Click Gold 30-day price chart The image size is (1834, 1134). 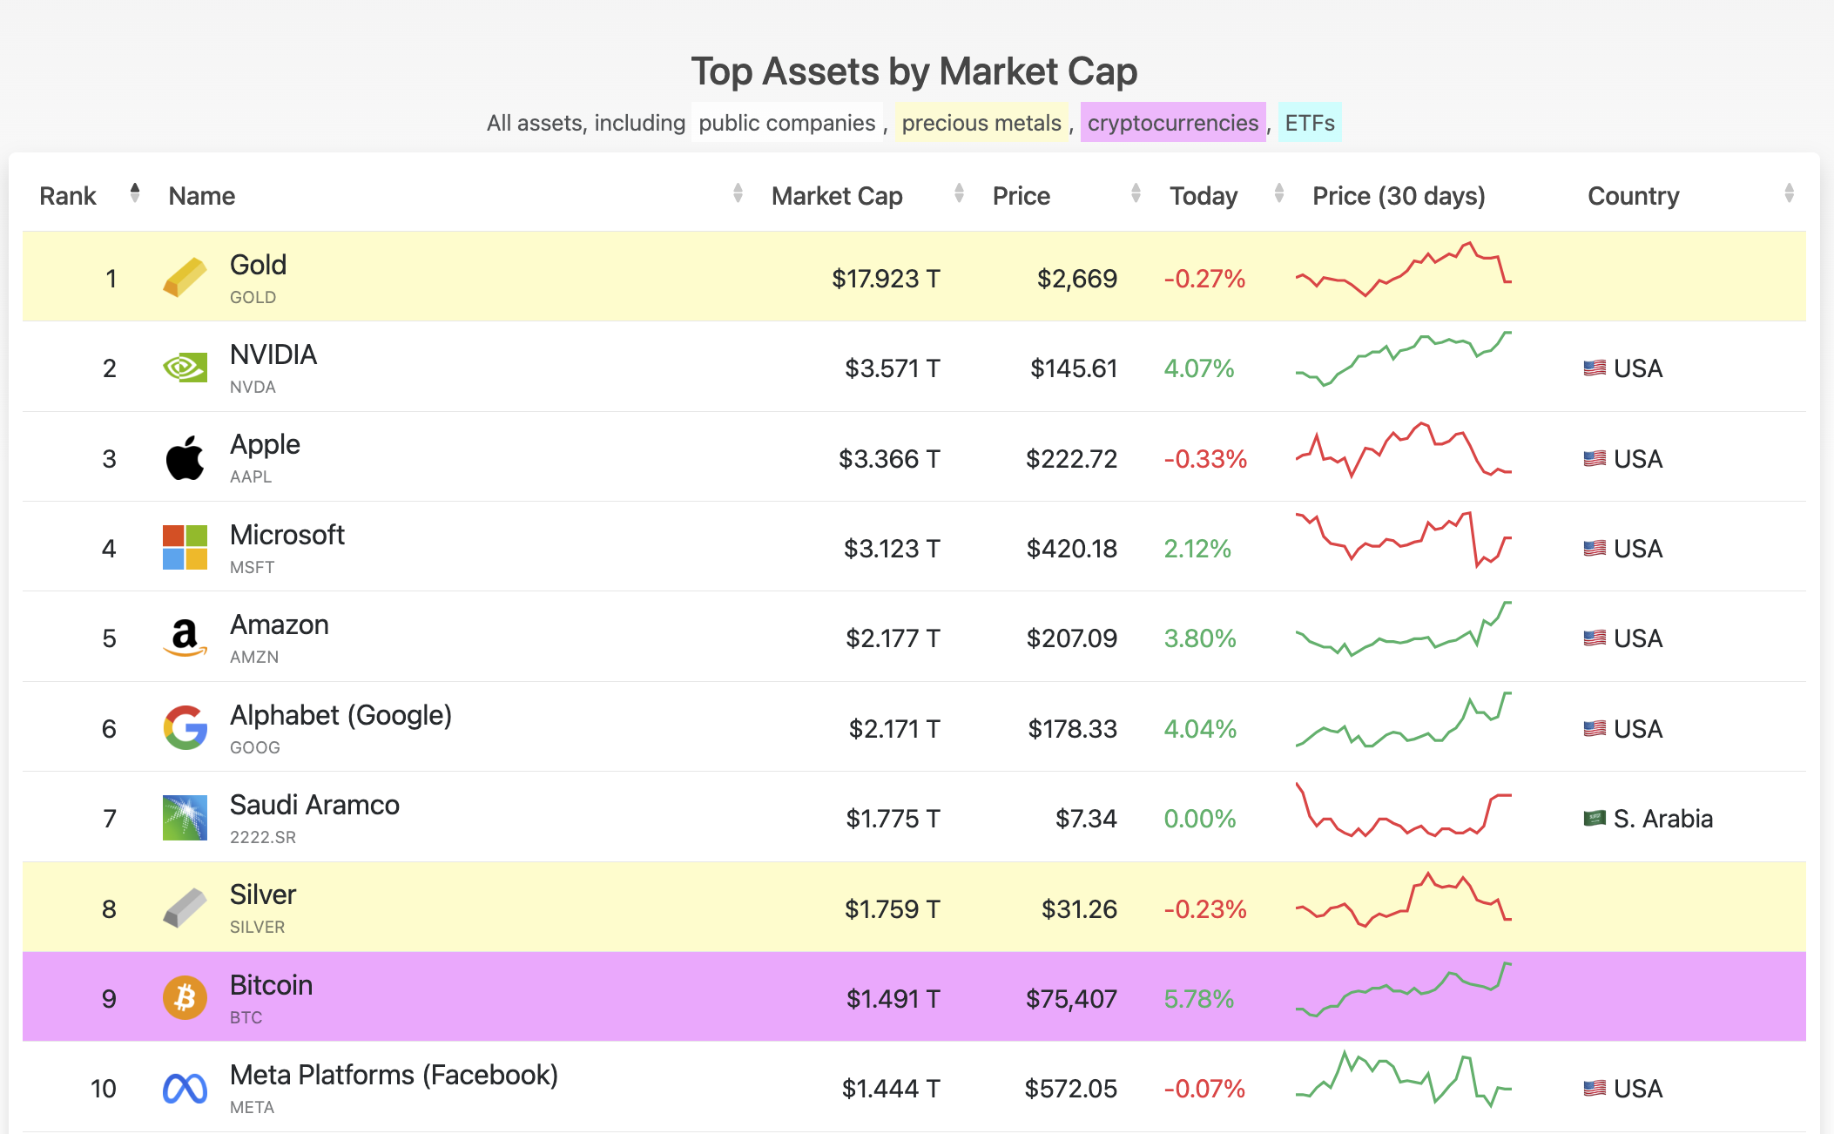pyautogui.click(x=1404, y=269)
